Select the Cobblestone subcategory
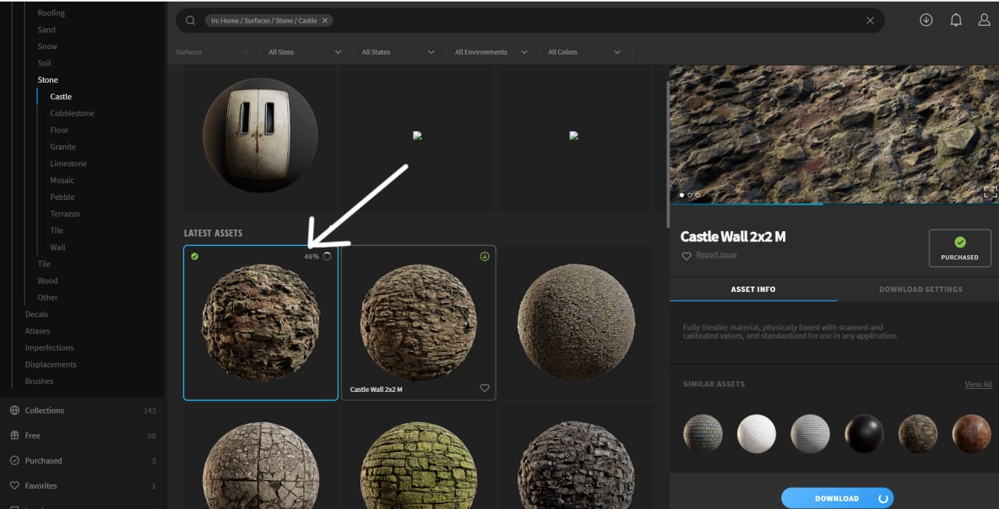999x509 pixels. [x=73, y=113]
